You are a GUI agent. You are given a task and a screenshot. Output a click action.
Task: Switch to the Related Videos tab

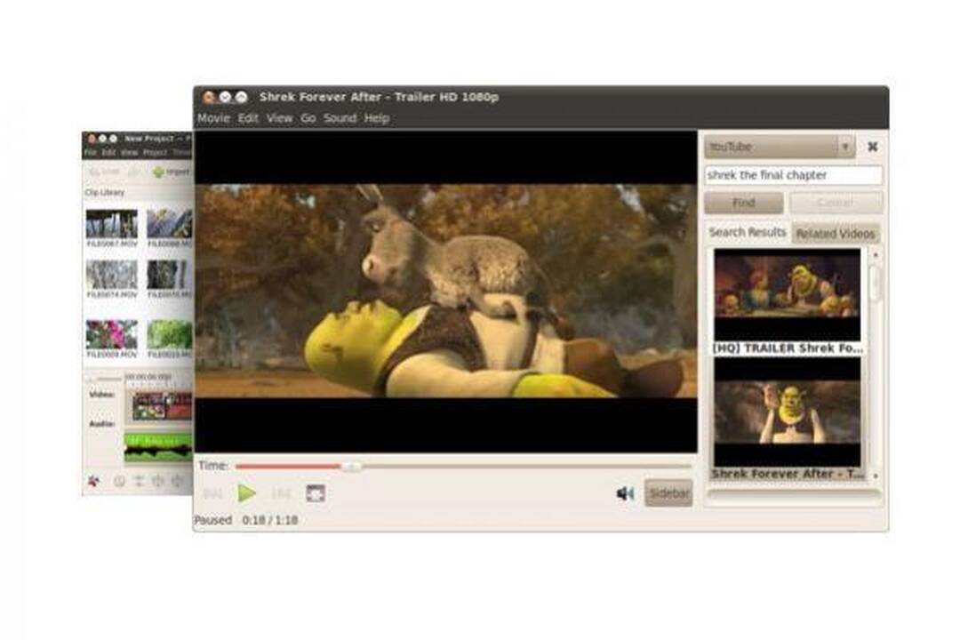pos(835,234)
